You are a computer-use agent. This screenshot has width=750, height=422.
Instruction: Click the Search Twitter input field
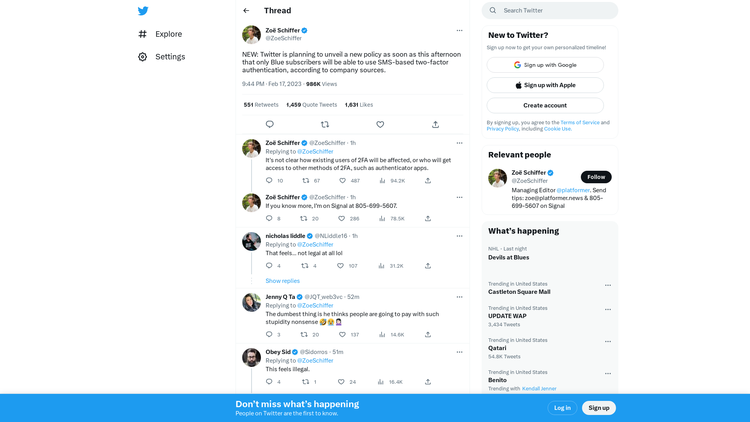pyautogui.click(x=550, y=10)
